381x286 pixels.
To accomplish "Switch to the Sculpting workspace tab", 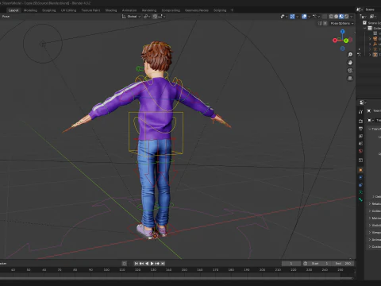I will (49, 10).
